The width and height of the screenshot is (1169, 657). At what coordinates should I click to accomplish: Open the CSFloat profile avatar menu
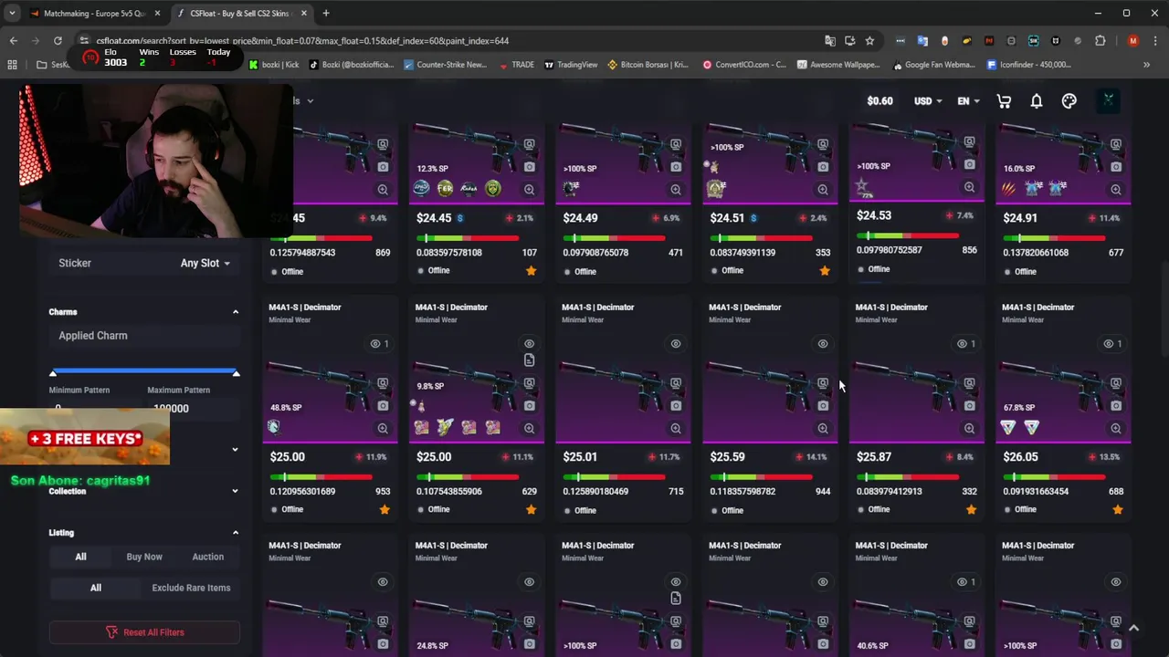pos(1108,100)
